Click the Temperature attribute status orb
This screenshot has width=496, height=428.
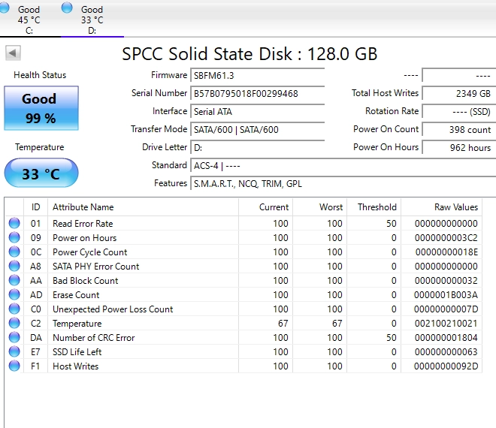coord(14,323)
